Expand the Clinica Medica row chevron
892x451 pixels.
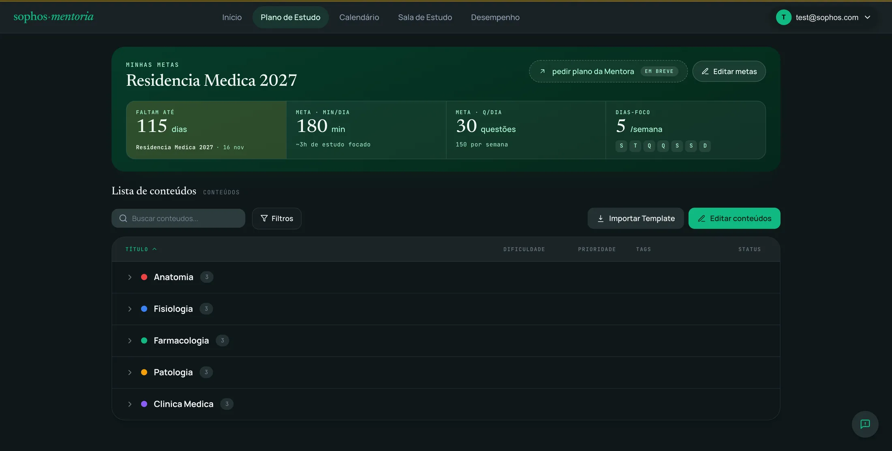click(x=130, y=404)
